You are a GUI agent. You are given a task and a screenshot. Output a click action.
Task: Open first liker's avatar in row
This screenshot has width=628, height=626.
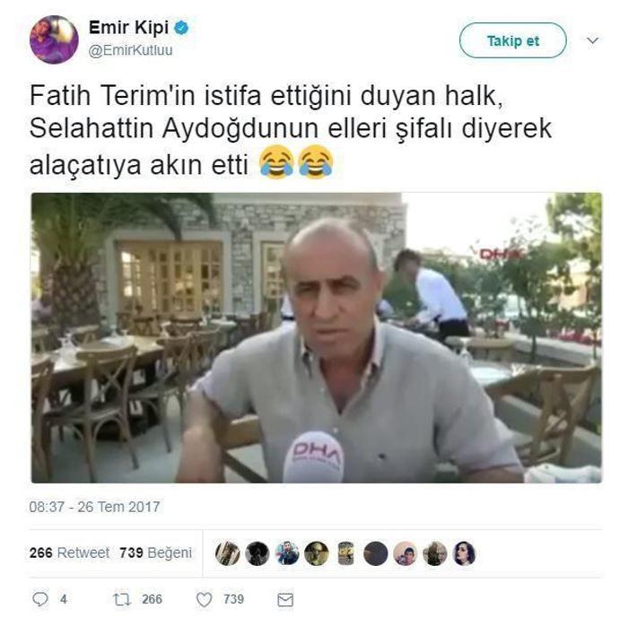[x=228, y=553]
